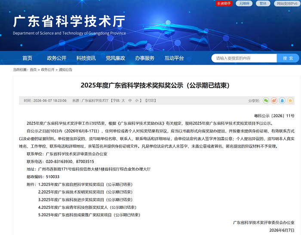Open attachment 5 科技成果推广奖拟奖项目

(x=89, y=215)
